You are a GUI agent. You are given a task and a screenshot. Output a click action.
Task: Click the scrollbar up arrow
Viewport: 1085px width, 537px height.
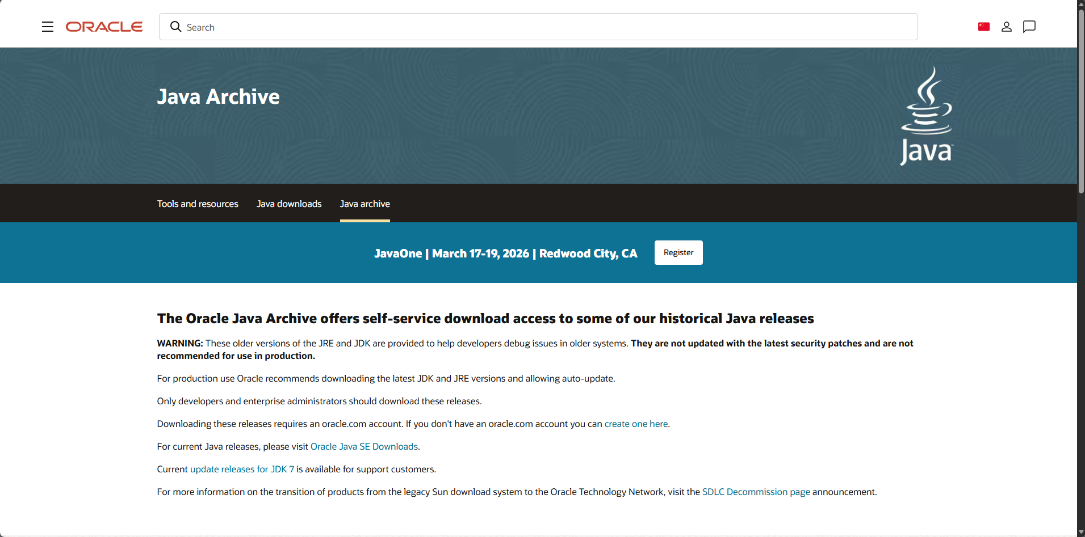[1081, 4]
